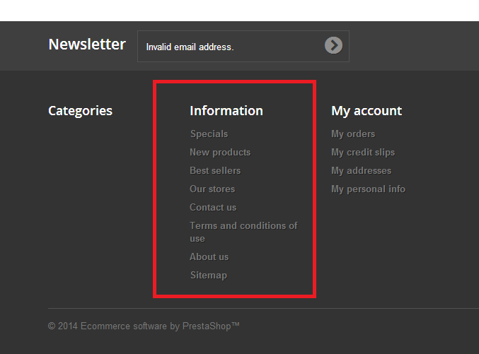
Task: Click the My account heading
Action: (x=366, y=111)
